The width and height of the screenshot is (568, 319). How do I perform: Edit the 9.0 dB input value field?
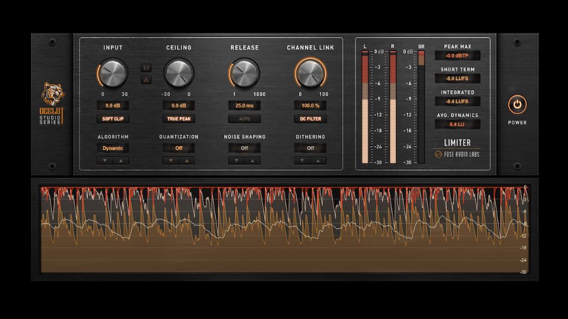tap(113, 106)
